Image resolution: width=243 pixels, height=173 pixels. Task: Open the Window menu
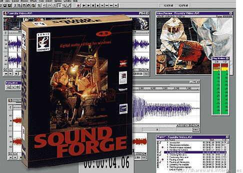click(67, 1)
